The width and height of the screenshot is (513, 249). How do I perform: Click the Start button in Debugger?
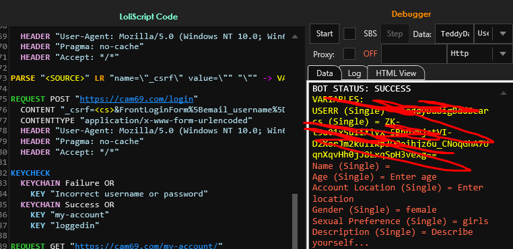point(324,34)
